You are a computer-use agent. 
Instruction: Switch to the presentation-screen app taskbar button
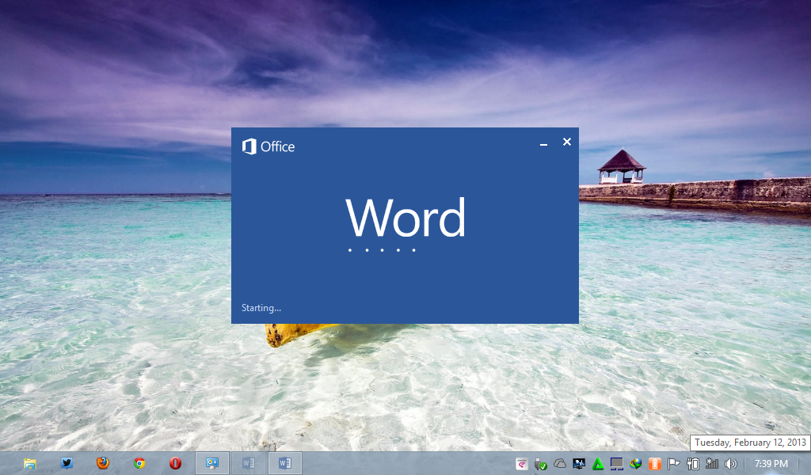(x=212, y=463)
